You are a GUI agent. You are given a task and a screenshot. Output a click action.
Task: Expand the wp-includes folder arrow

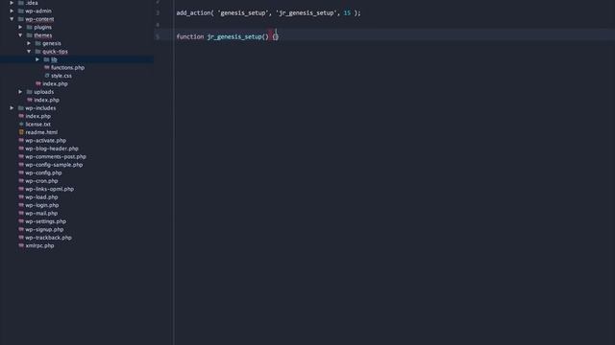[x=12, y=108]
